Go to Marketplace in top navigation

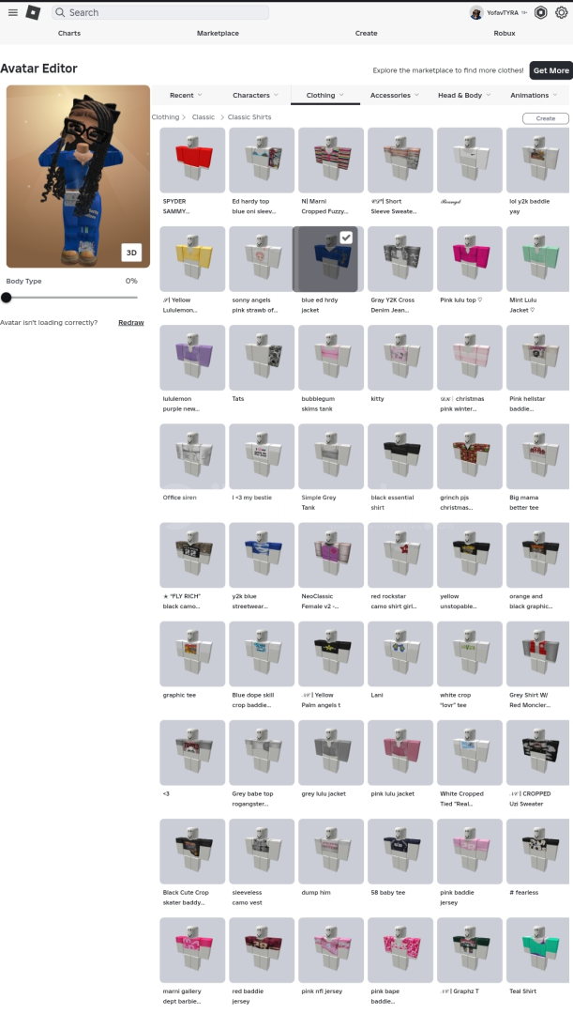[218, 33]
